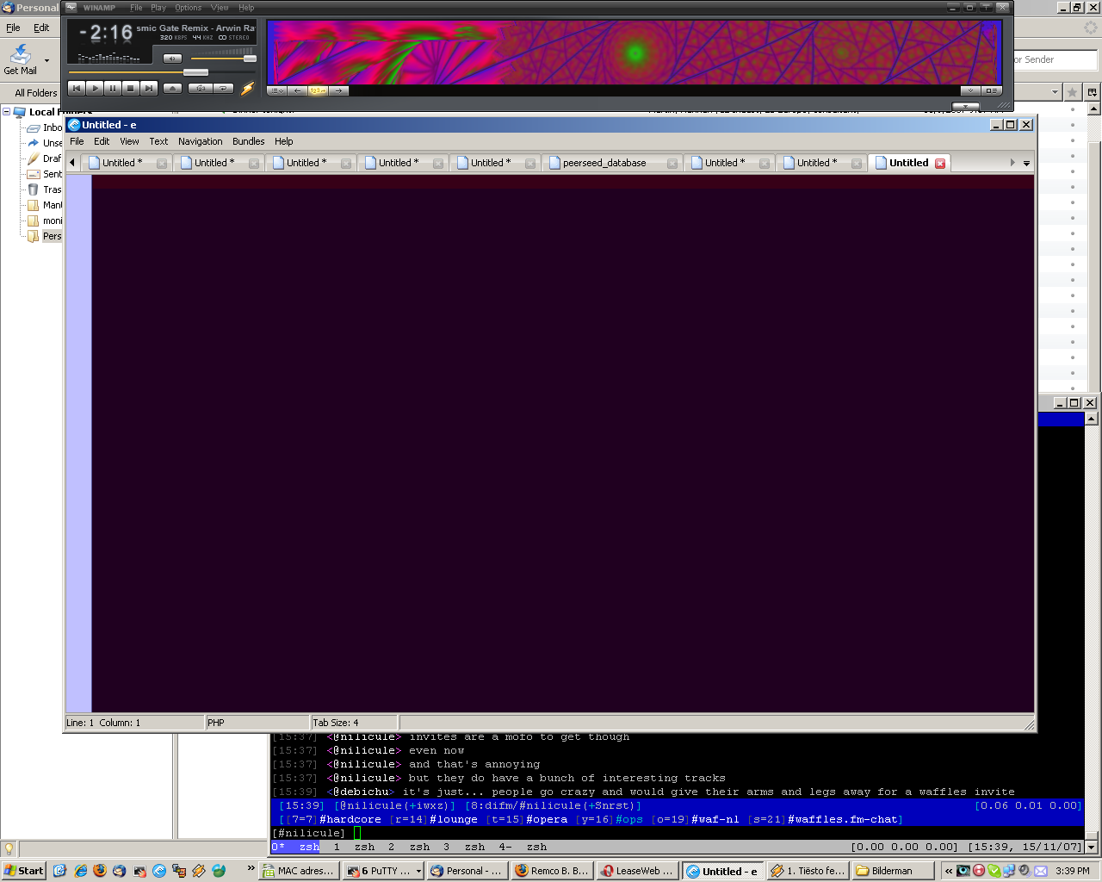Click All Folders view label

pos(36,93)
